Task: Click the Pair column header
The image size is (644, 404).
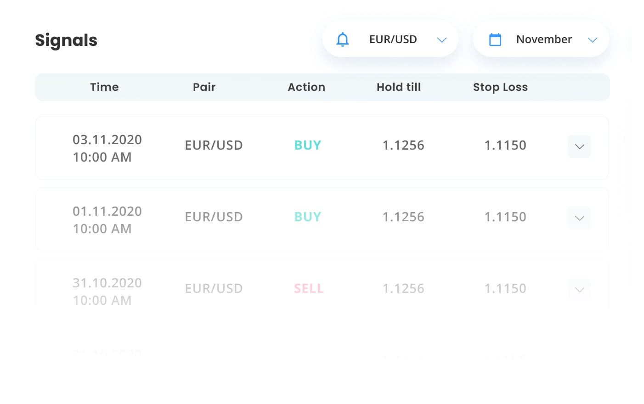Action: coord(204,87)
